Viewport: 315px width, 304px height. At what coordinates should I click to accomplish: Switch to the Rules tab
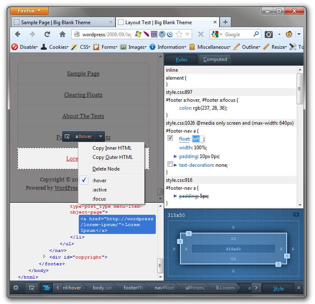[x=181, y=60]
